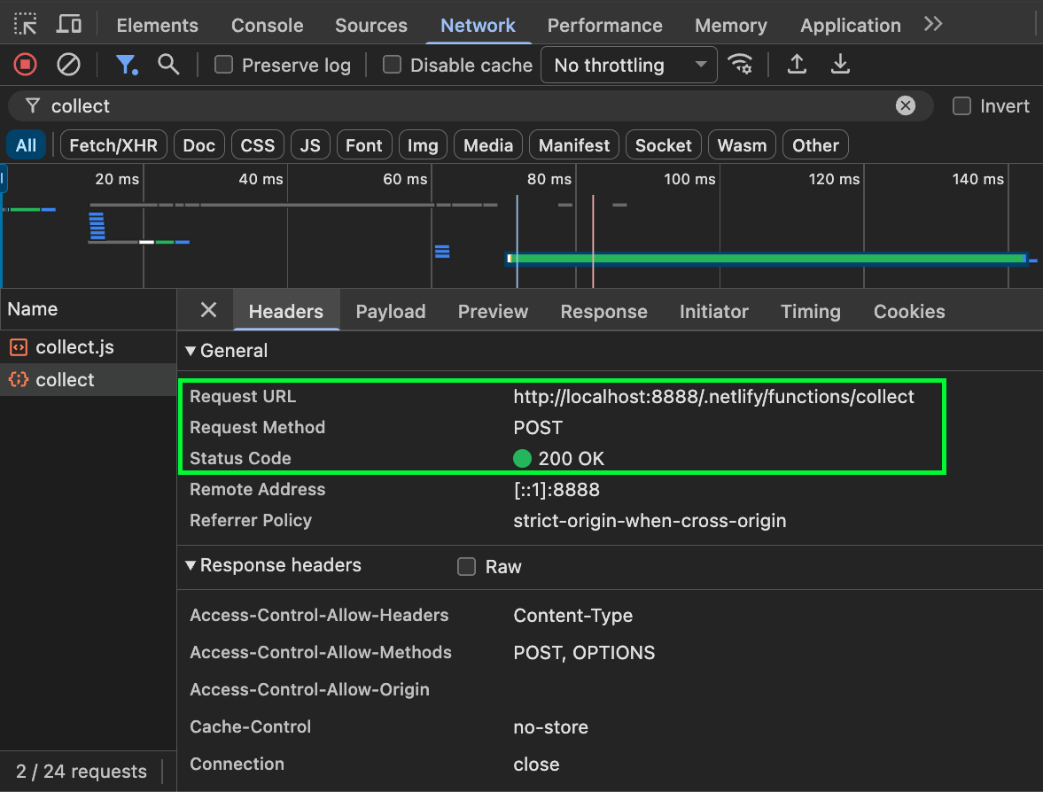The height and width of the screenshot is (792, 1043).
Task: Clear the collect filter text
Action: coord(906,105)
